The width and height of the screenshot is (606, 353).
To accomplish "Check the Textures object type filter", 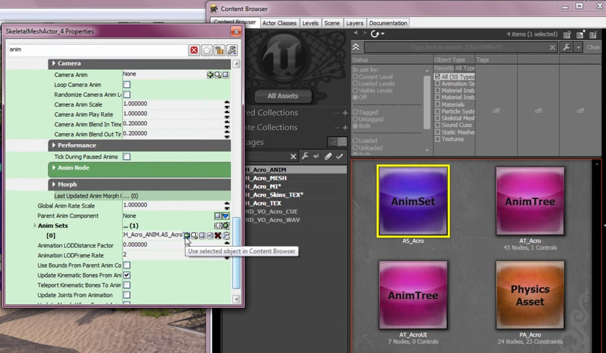I will pos(438,139).
